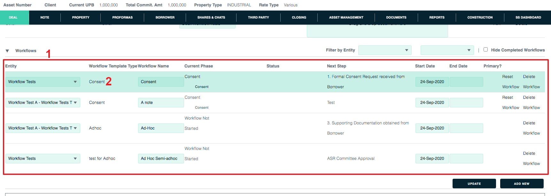Click the End Date column header
551x196 pixels.
click(458, 66)
